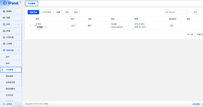Image resolution: width=203 pixels, height=107 pixels.
Task: Collapse the 高级功能 submenu chevron
Action: [x=18, y=50]
